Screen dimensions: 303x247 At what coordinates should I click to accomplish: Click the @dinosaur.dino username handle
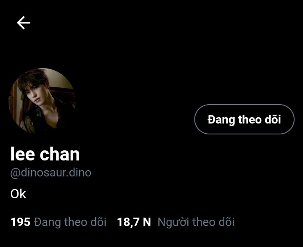[50, 173]
